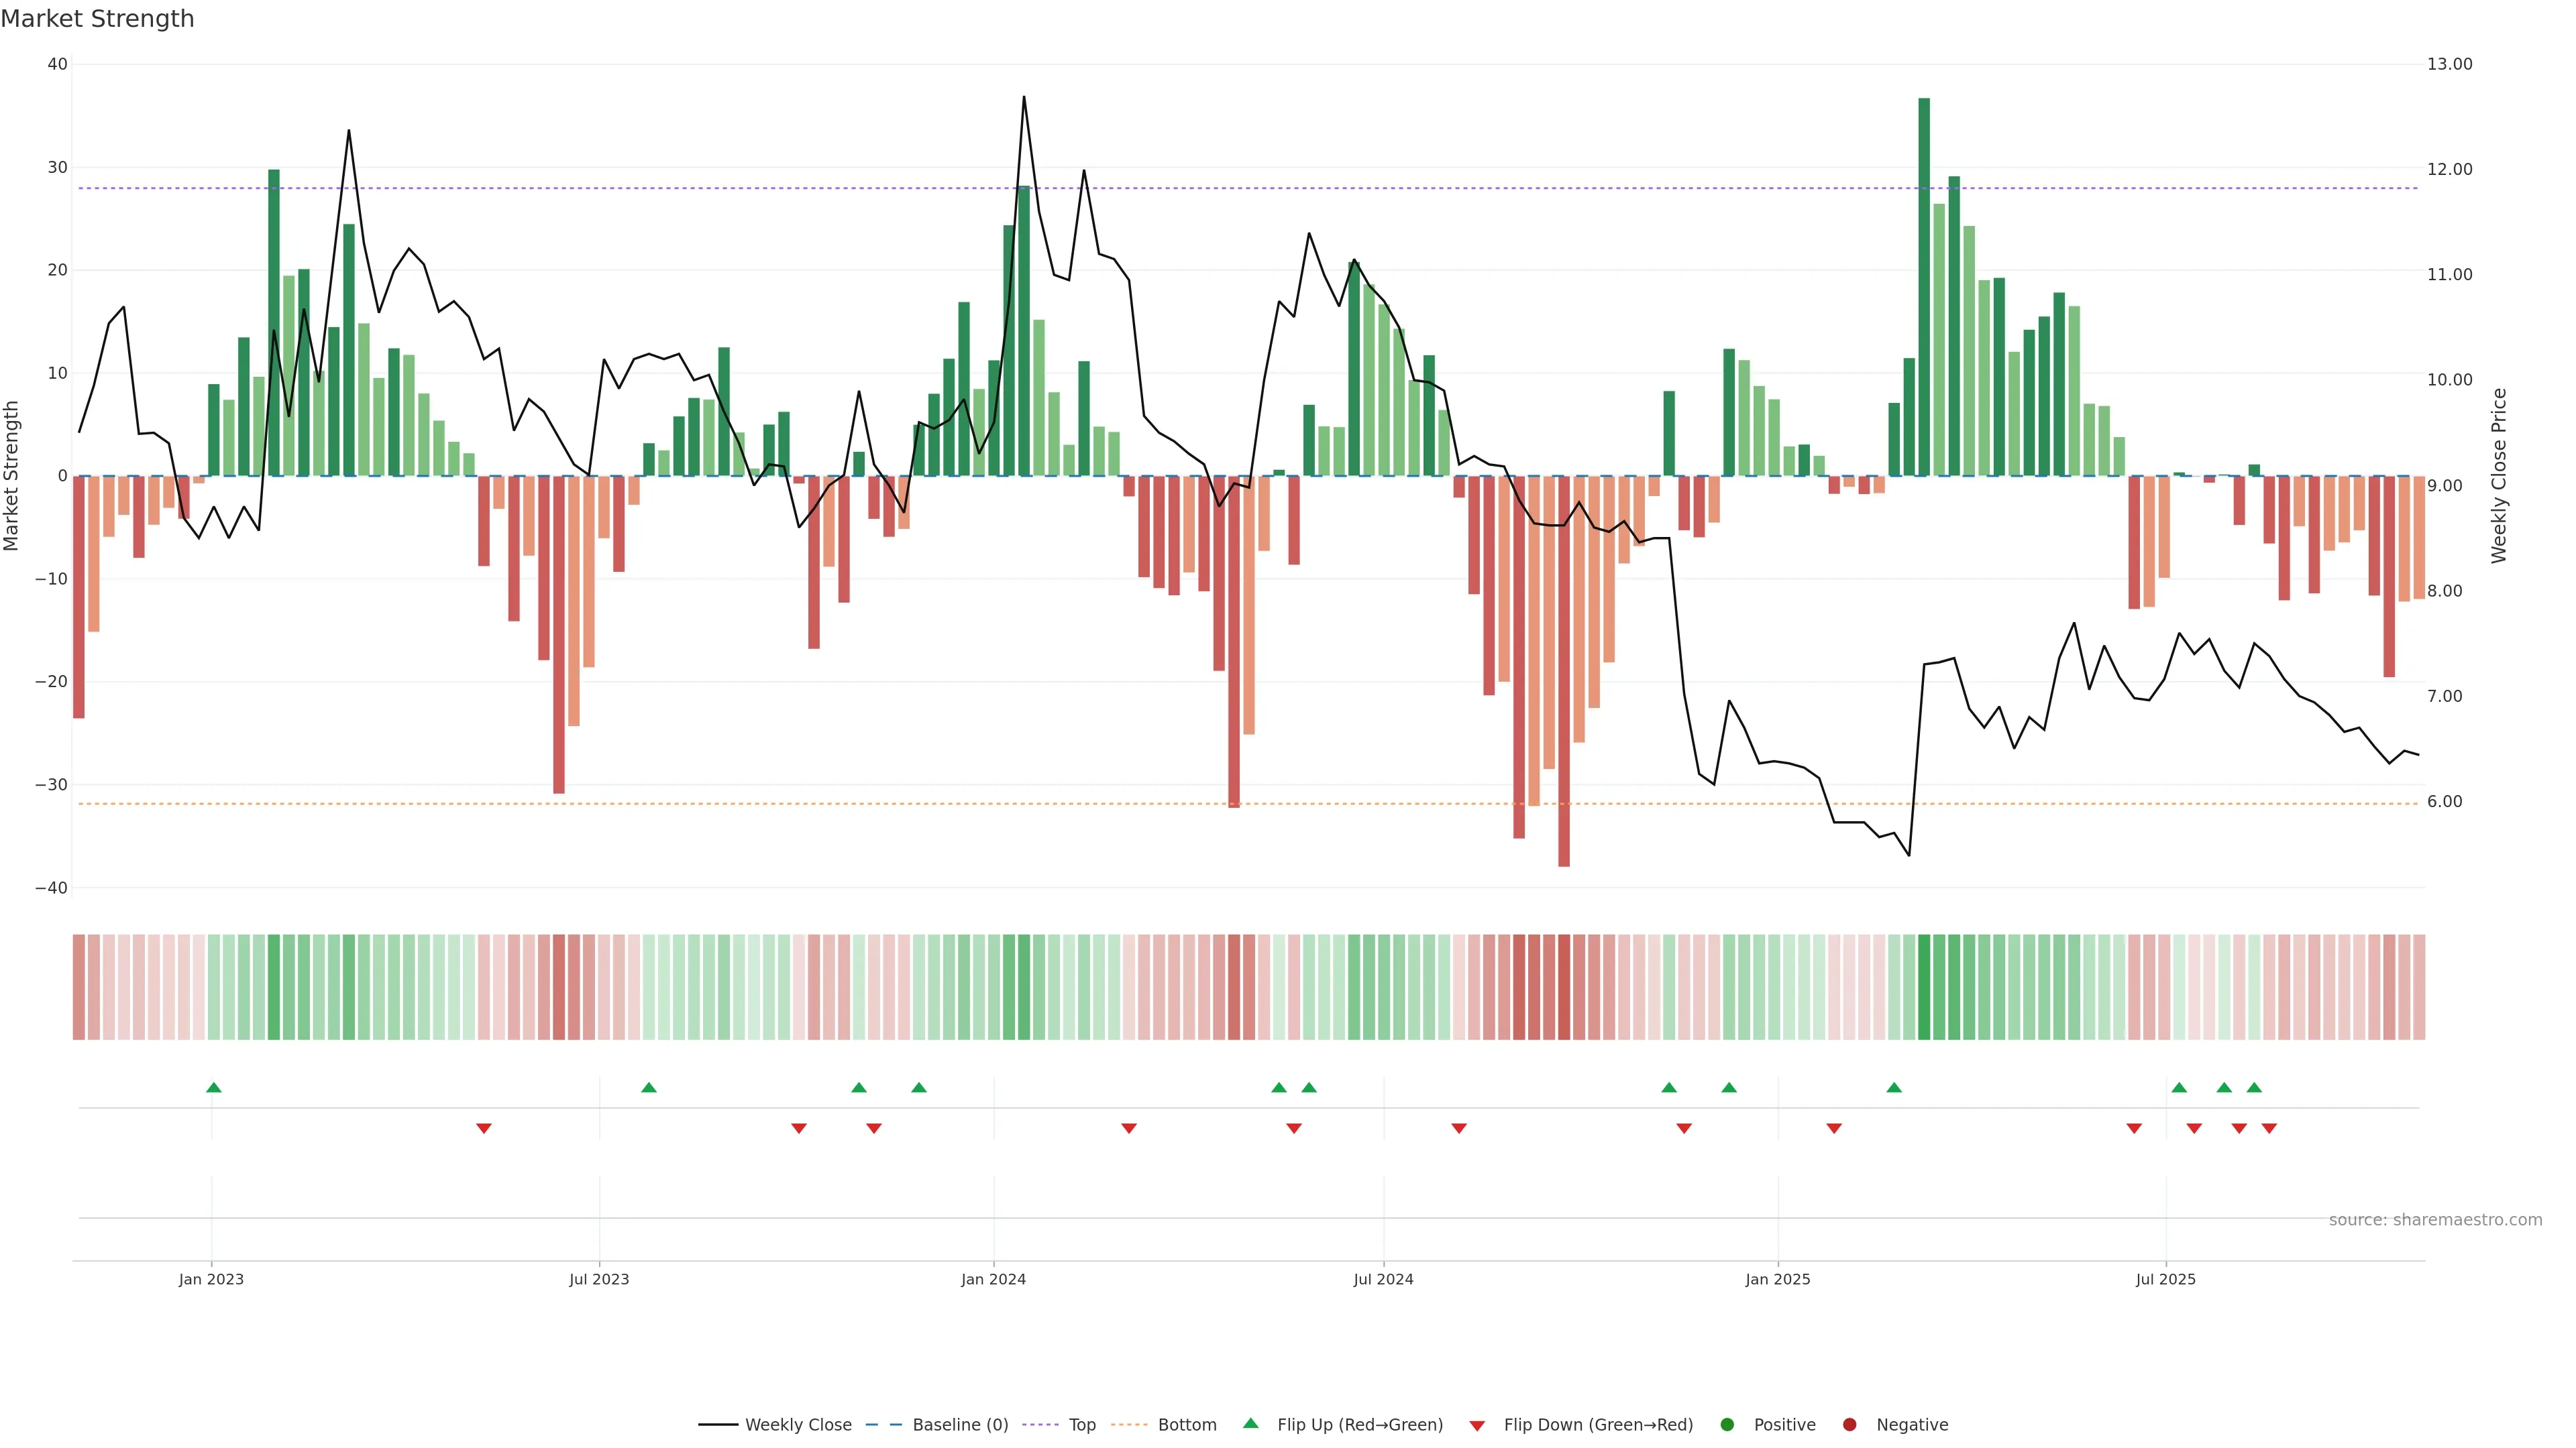
Task: Click green flip-up triangle after Jul 2023
Action: click(x=649, y=1087)
